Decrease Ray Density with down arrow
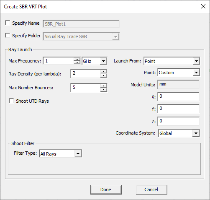 104,75
